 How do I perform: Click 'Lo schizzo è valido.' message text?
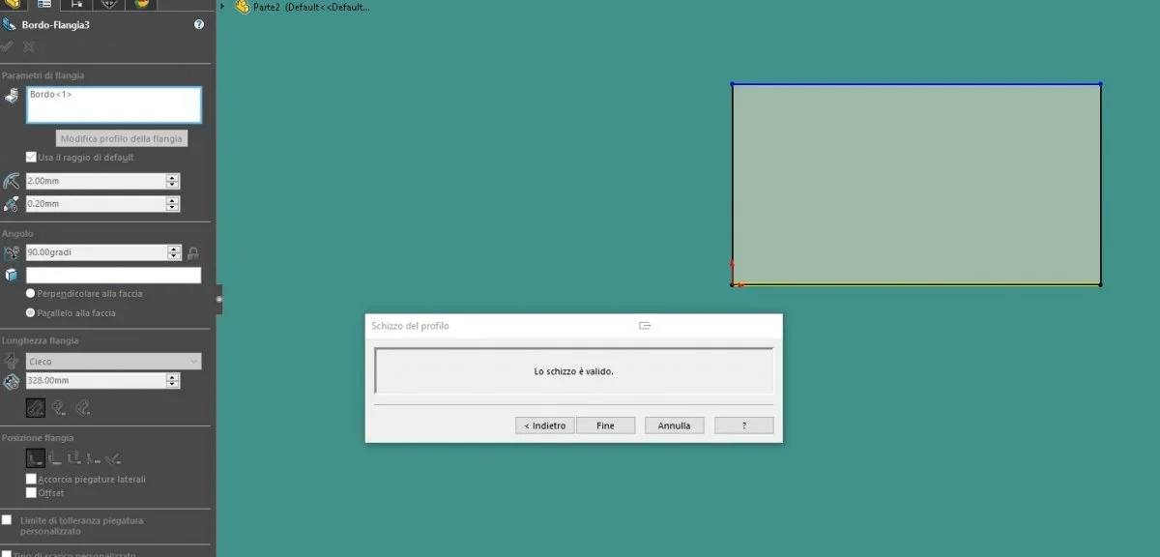tap(574, 371)
